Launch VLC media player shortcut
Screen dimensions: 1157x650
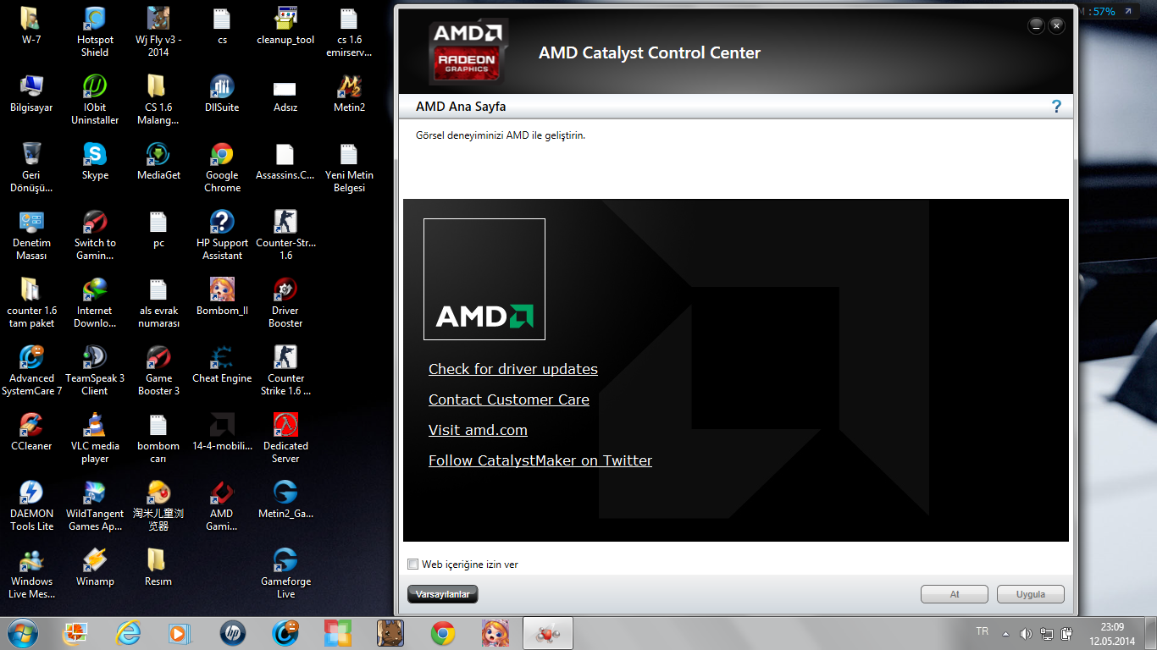coord(95,426)
